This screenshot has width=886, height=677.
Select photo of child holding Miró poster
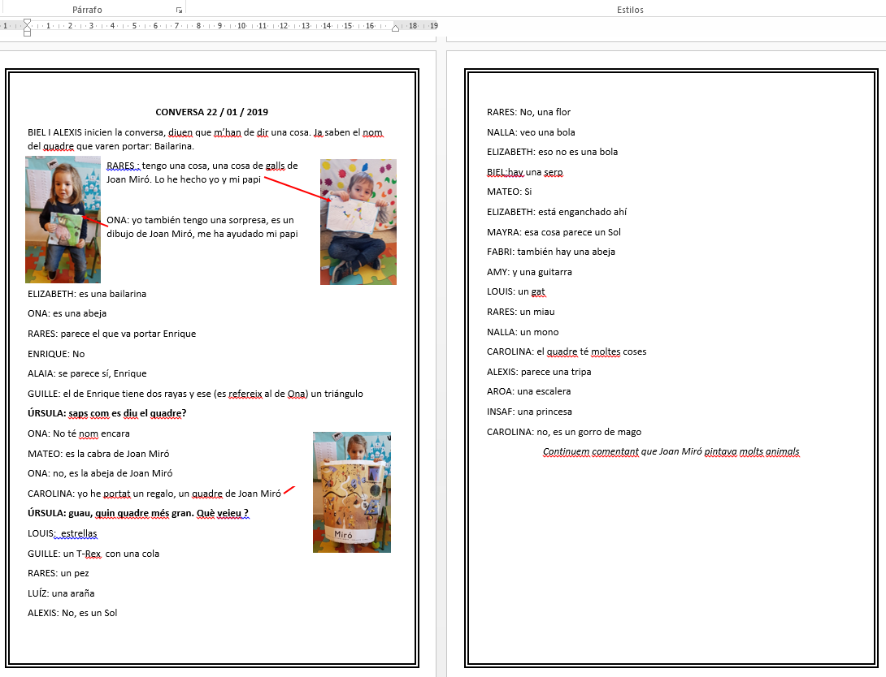352,492
